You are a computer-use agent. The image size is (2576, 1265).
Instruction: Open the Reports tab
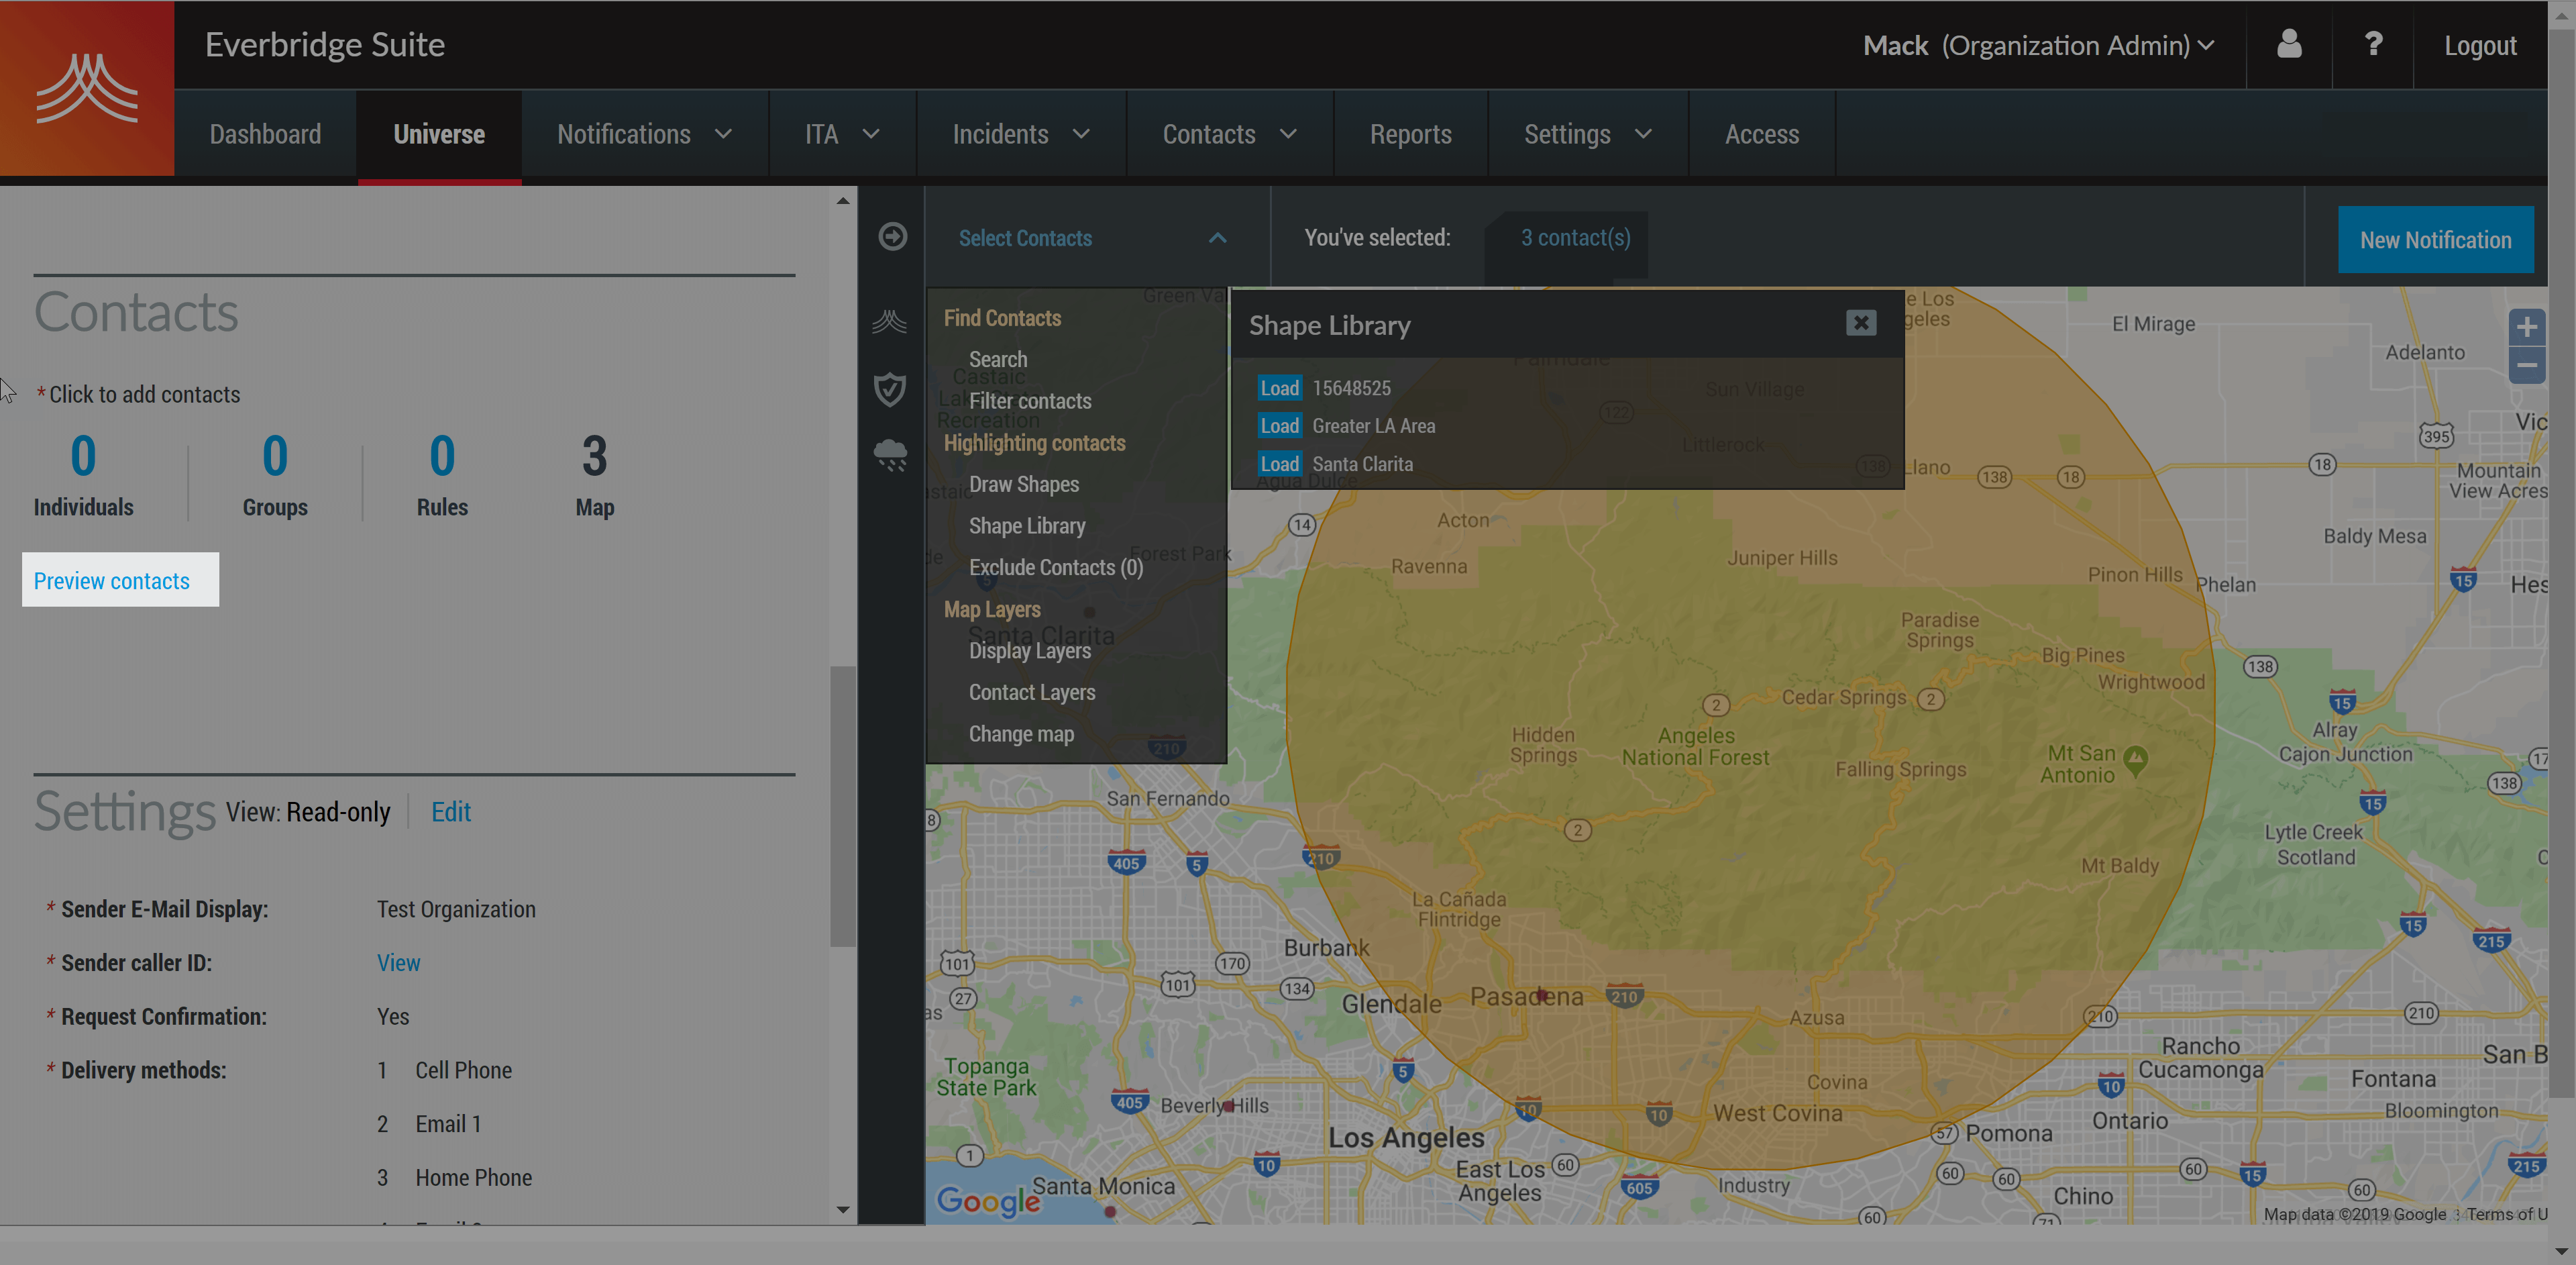pyautogui.click(x=1410, y=134)
